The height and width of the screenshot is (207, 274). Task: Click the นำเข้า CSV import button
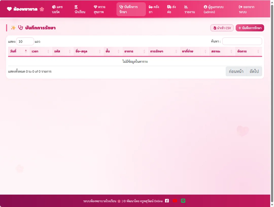point(222,28)
